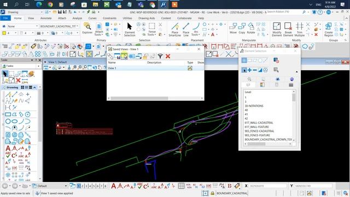Viewport: 350px width, 197px height.
Task: Click the Description column header in Saved Views
Action: pos(154,62)
